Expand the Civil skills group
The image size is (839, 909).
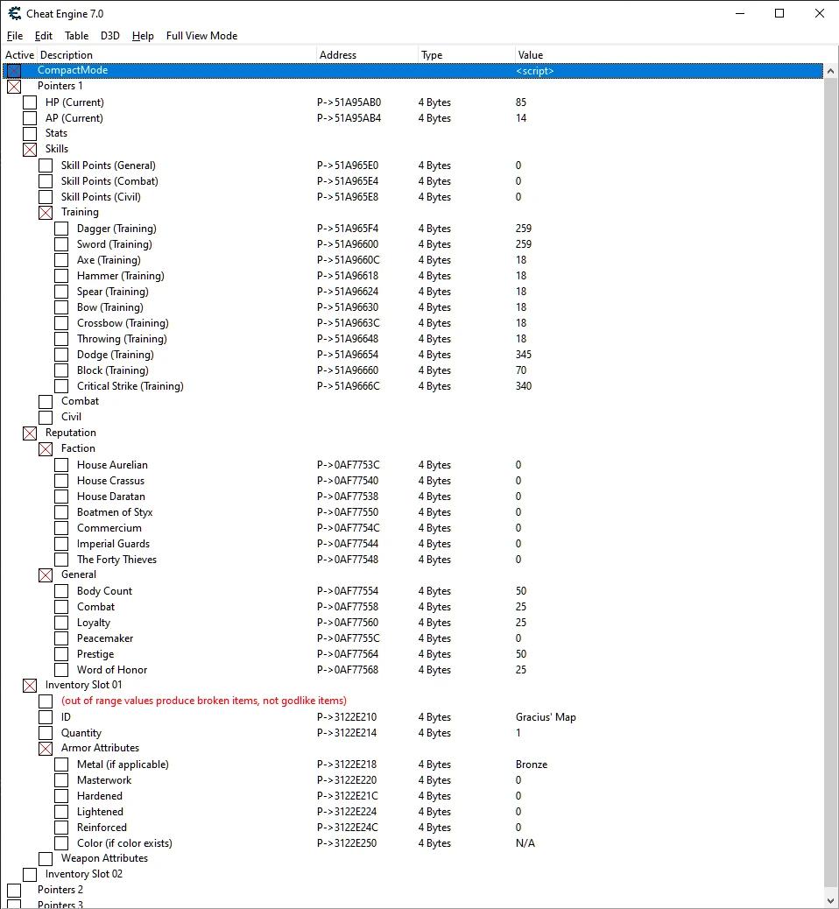pyautogui.click(x=46, y=418)
